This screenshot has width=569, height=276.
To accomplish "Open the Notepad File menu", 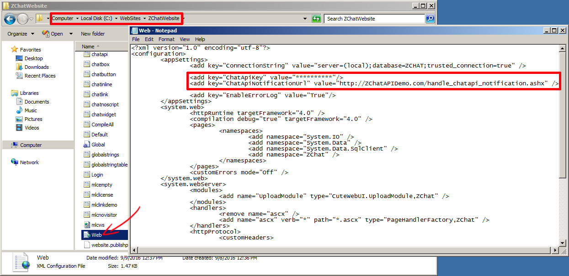I will (x=136, y=39).
